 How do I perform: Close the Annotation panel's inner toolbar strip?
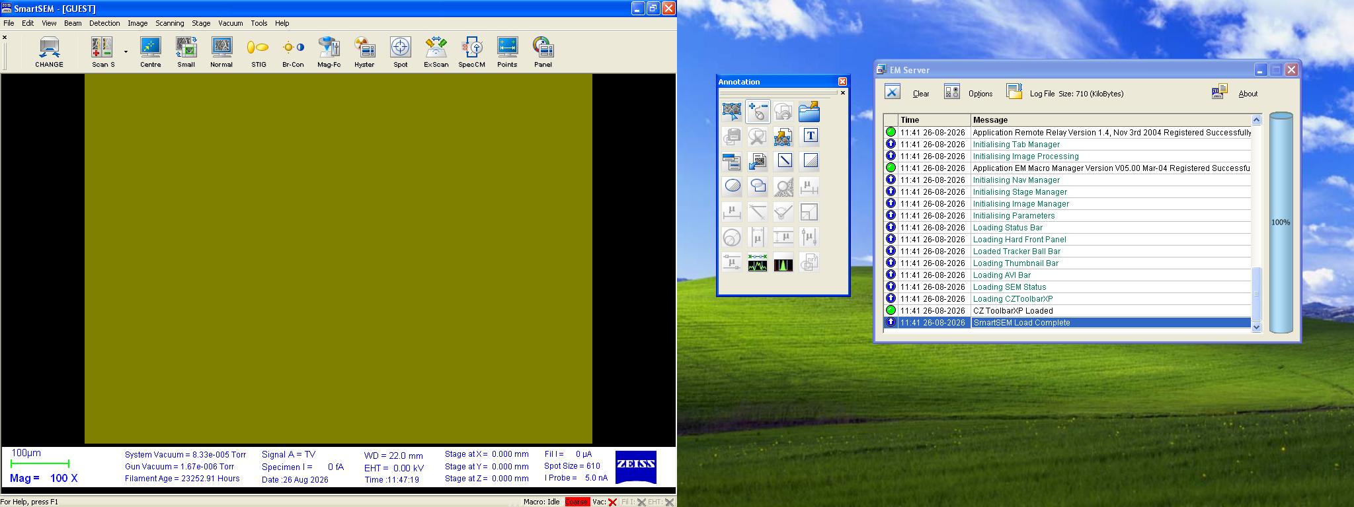click(x=842, y=93)
